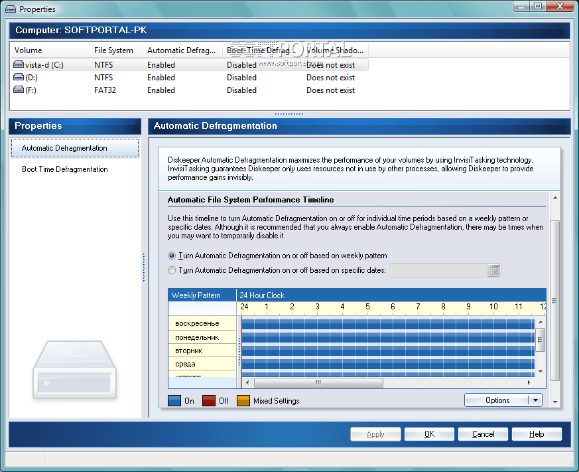Switch to Boot Time Defragmentation page
579x472 pixels.
click(64, 169)
